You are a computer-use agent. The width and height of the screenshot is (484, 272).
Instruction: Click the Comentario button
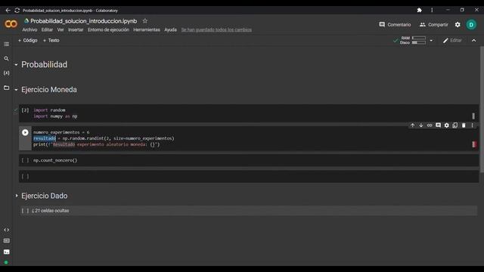point(395,25)
